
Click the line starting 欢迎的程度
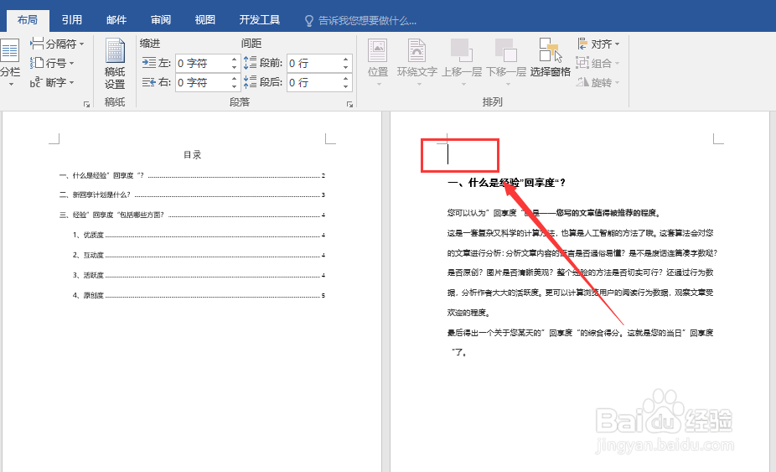(468, 313)
